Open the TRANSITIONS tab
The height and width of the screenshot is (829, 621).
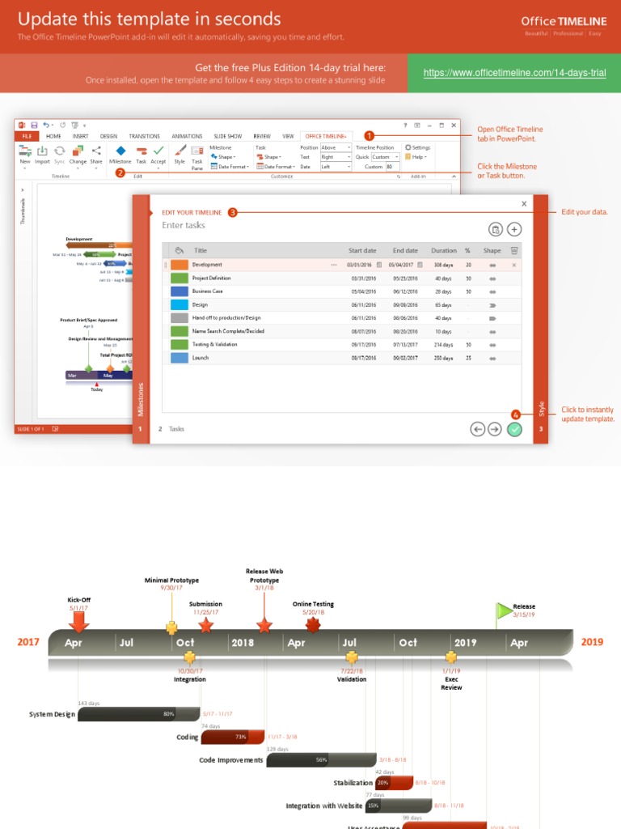pos(144,136)
